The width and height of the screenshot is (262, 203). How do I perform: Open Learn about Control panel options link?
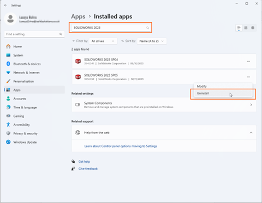pos(121,146)
